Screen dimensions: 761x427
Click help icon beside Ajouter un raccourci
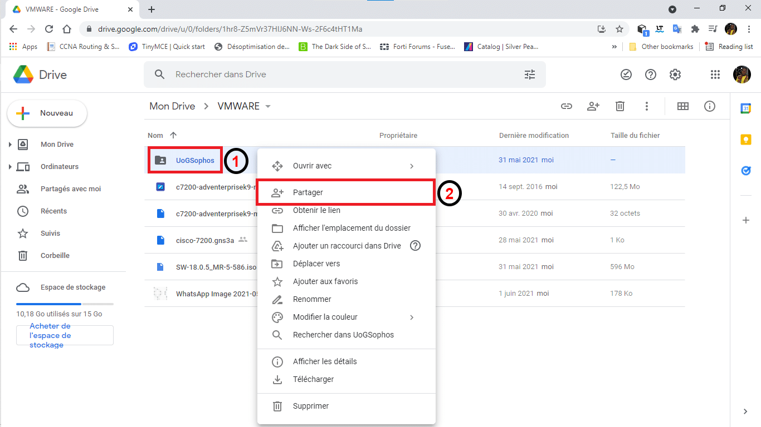(415, 246)
